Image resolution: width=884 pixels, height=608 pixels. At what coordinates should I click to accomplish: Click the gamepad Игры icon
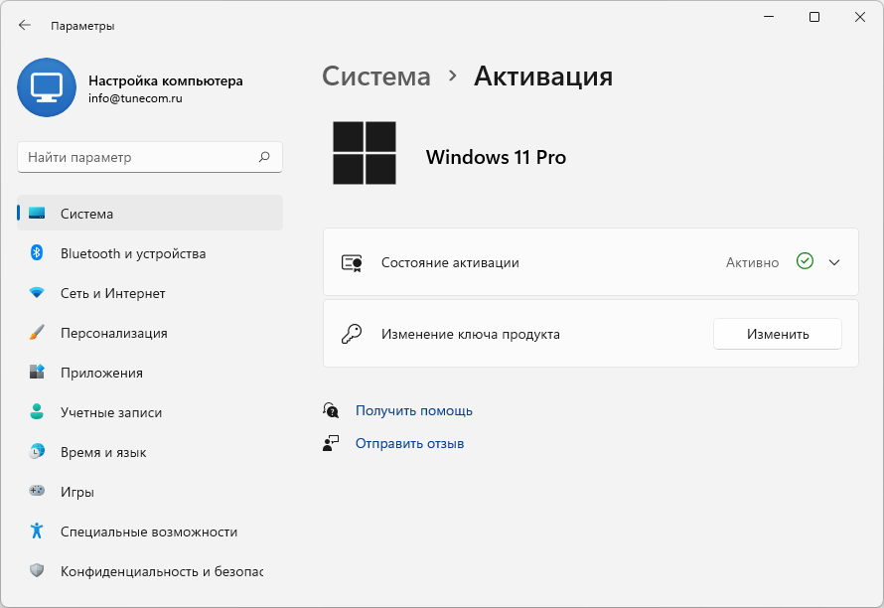pyautogui.click(x=37, y=491)
